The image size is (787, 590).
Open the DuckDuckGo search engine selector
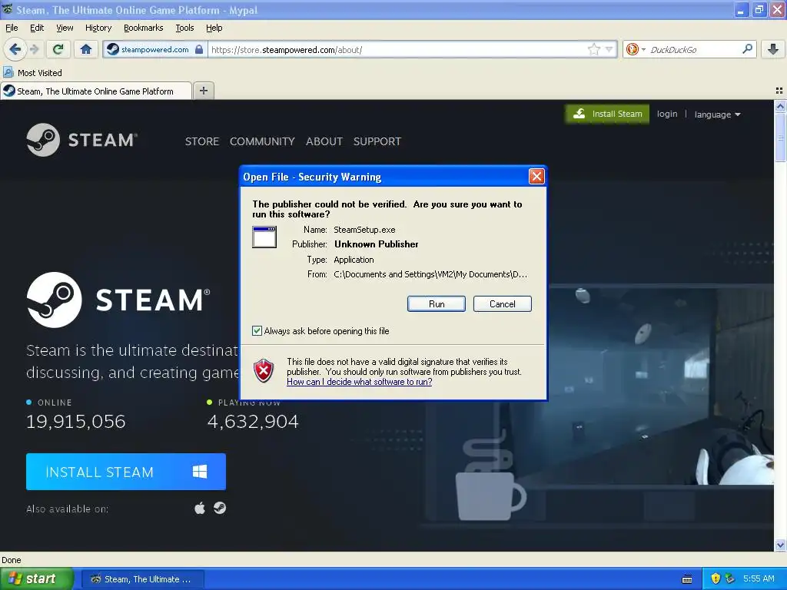coord(636,49)
